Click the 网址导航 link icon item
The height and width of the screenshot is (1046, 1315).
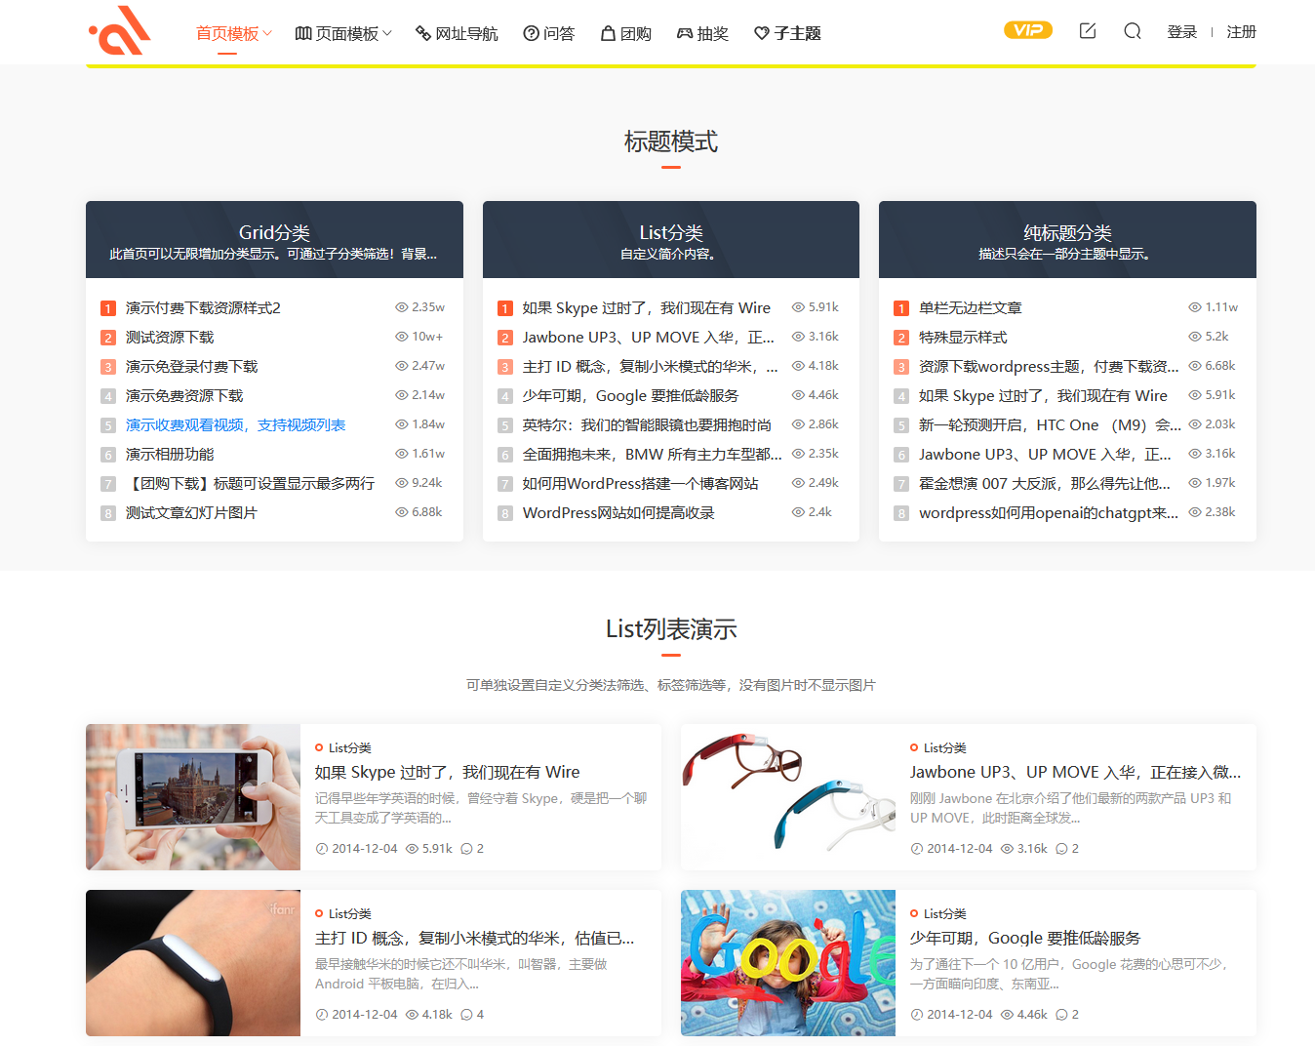(x=457, y=34)
